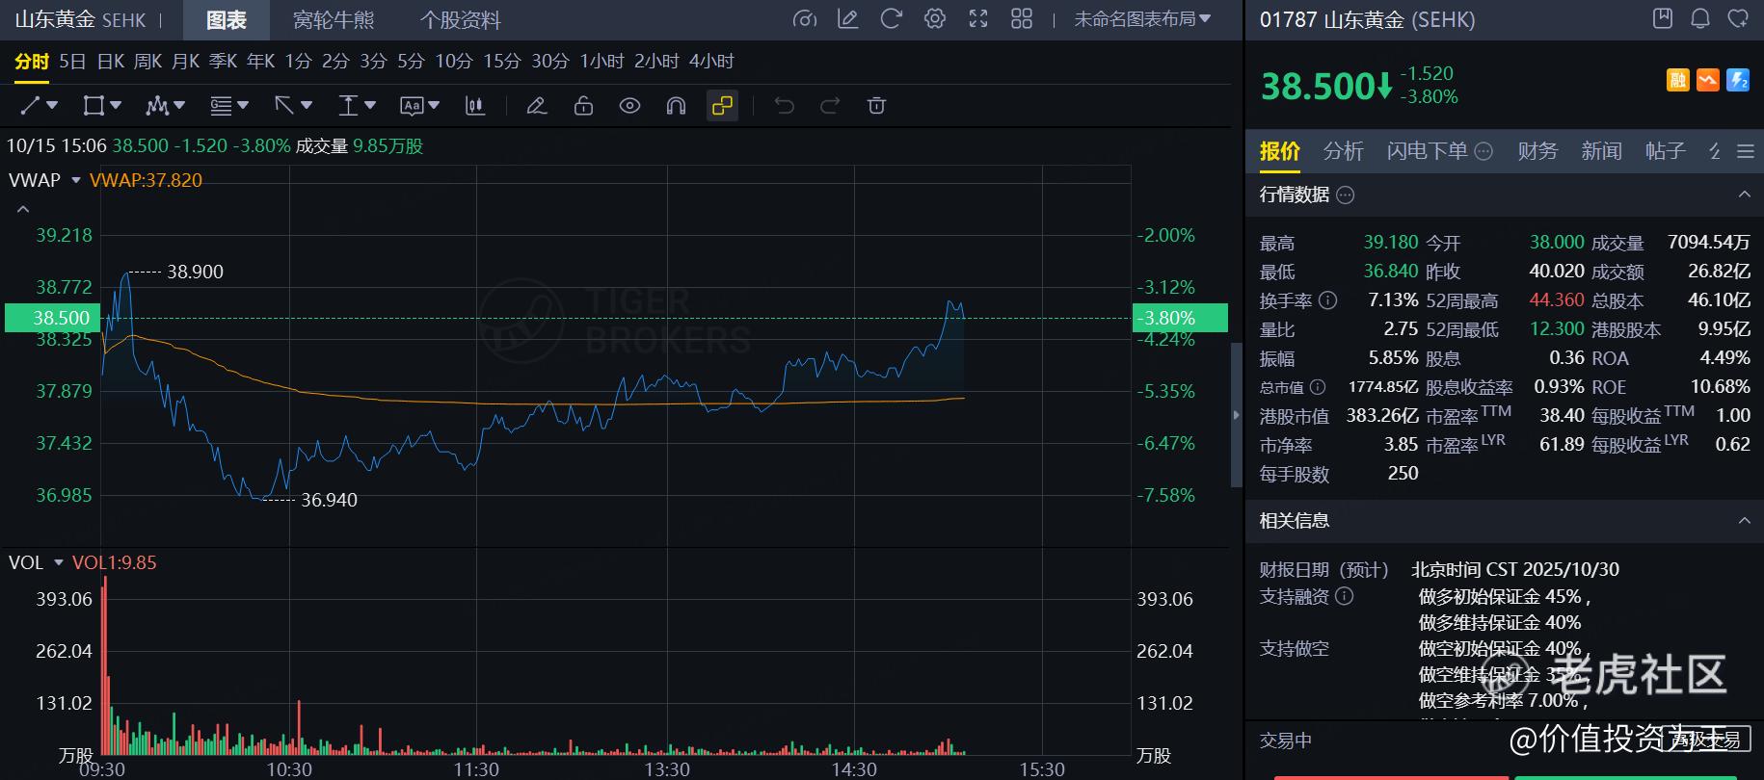Enter fullscreen chart mode
Screen dimensions: 1764x780
point(978,19)
